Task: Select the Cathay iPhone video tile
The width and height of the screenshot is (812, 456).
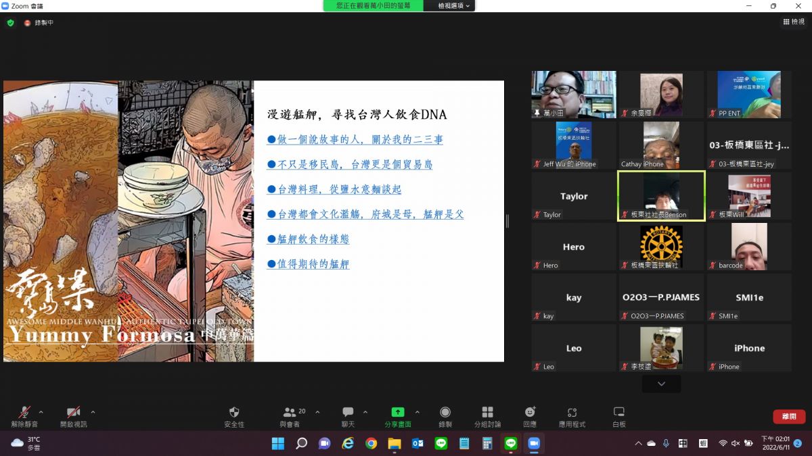Action: (x=661, y=145)
